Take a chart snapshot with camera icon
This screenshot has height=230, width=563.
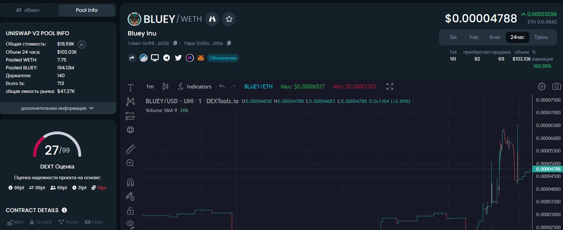coord(556,86)
